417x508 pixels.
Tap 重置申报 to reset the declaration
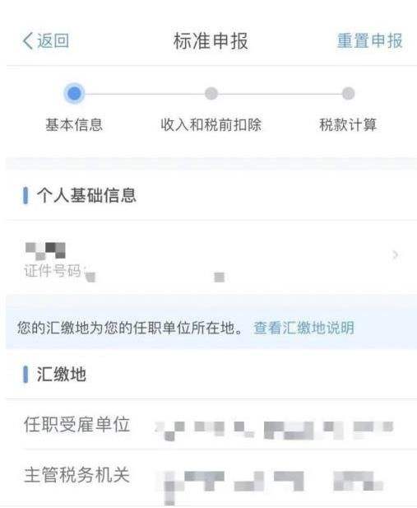click(x=369, y=41)
